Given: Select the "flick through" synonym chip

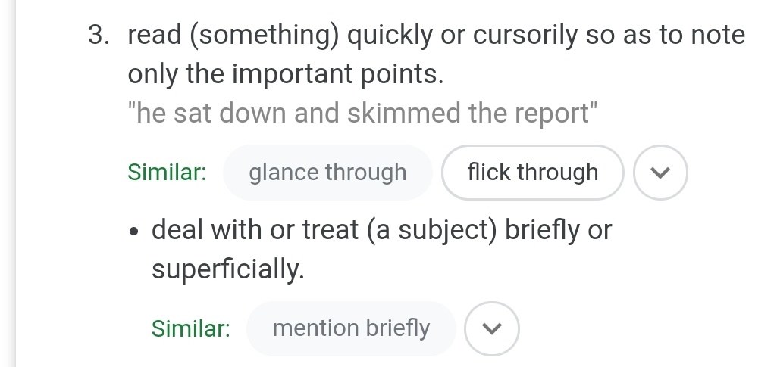Looking at the screenshot, I should [x=533, y=173].
